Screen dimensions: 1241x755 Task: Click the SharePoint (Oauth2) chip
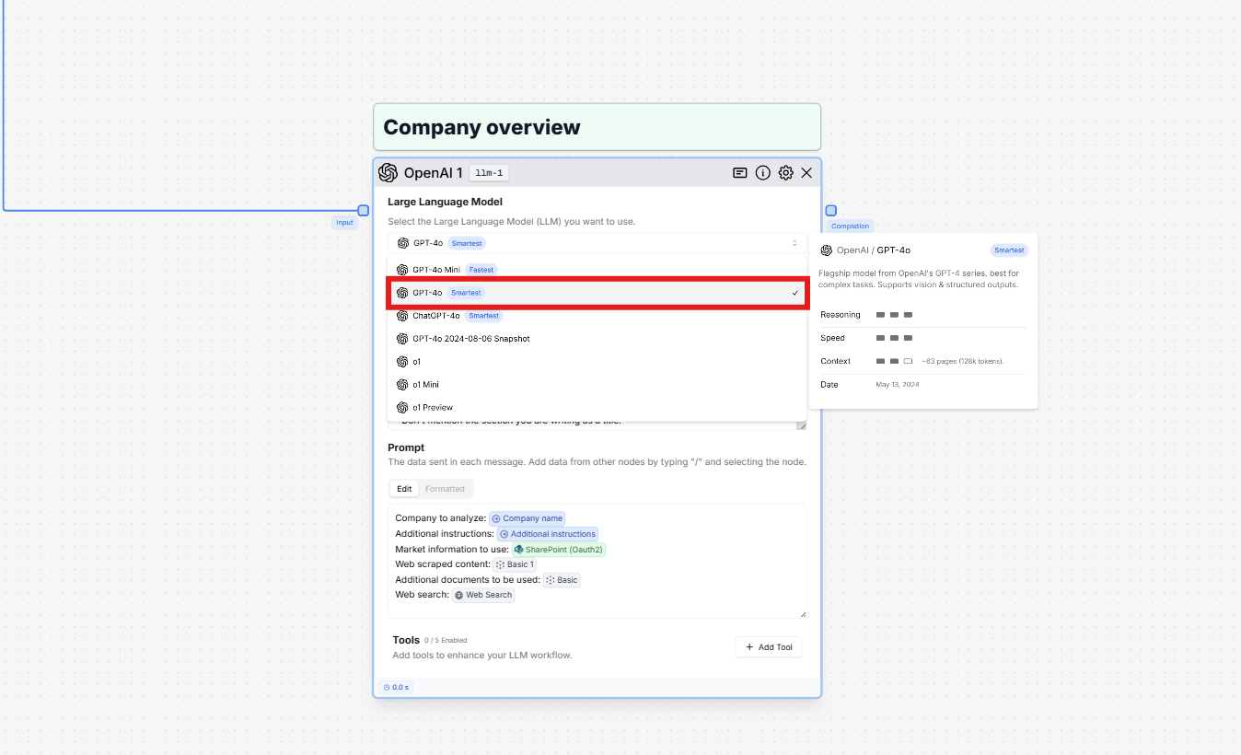tap(559, 550)
